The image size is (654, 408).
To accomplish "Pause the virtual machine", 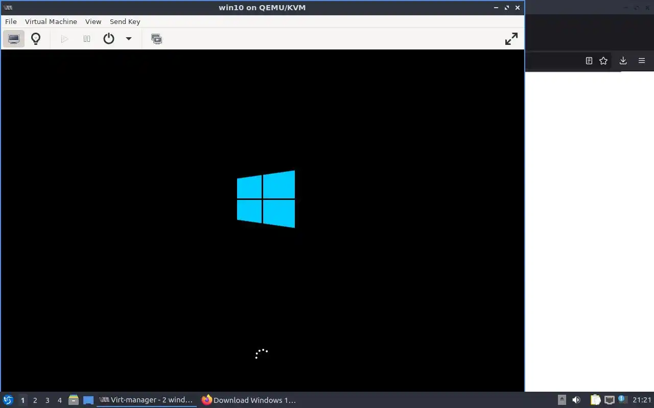I will (x=87, y=39).
